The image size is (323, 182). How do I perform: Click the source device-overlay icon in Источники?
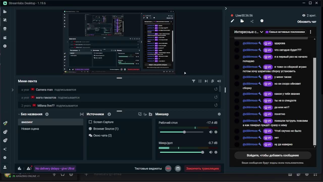tap(140, 114)
